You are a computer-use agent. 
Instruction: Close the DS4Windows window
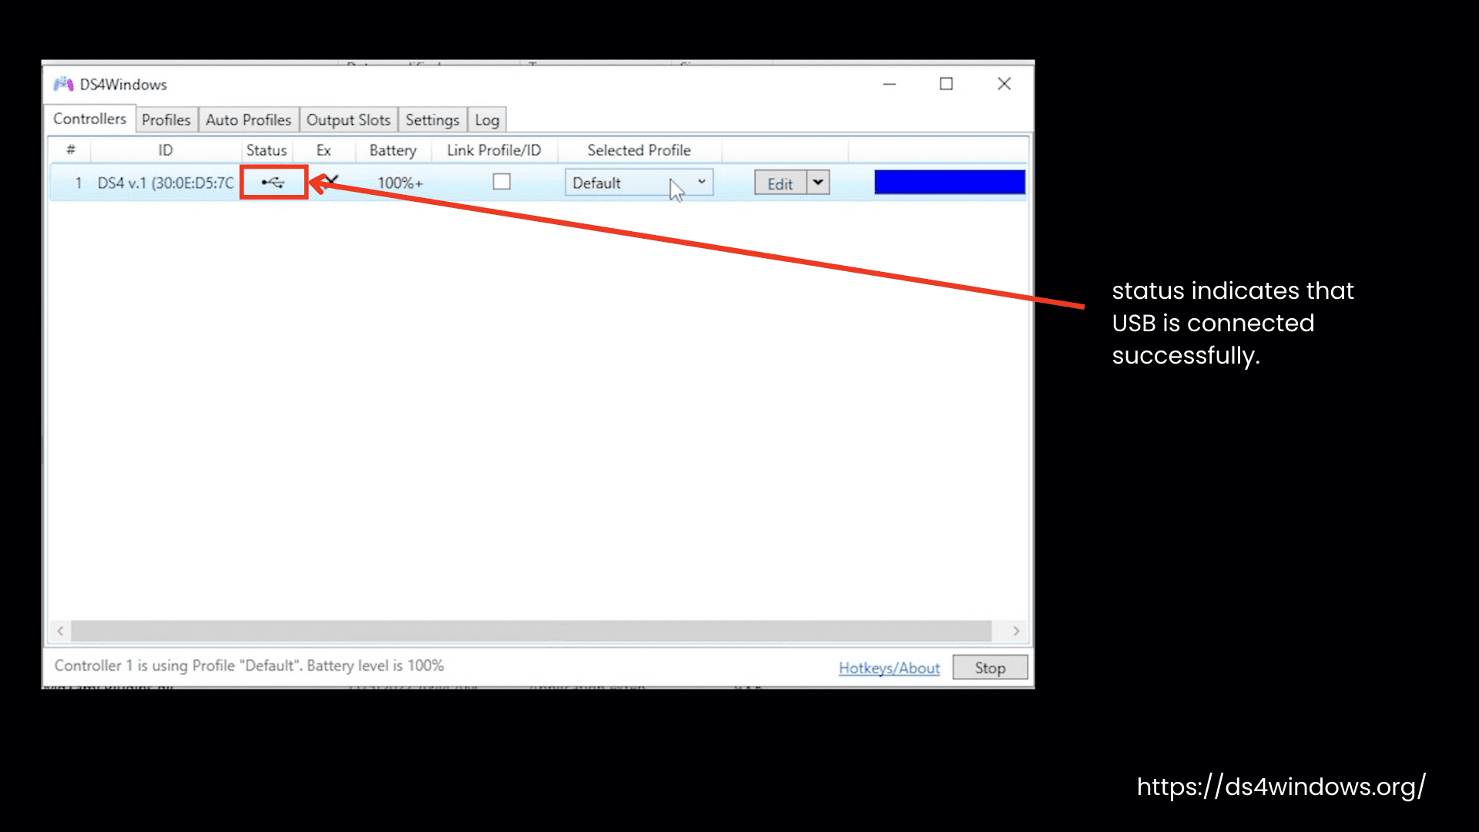[1004, 84]
